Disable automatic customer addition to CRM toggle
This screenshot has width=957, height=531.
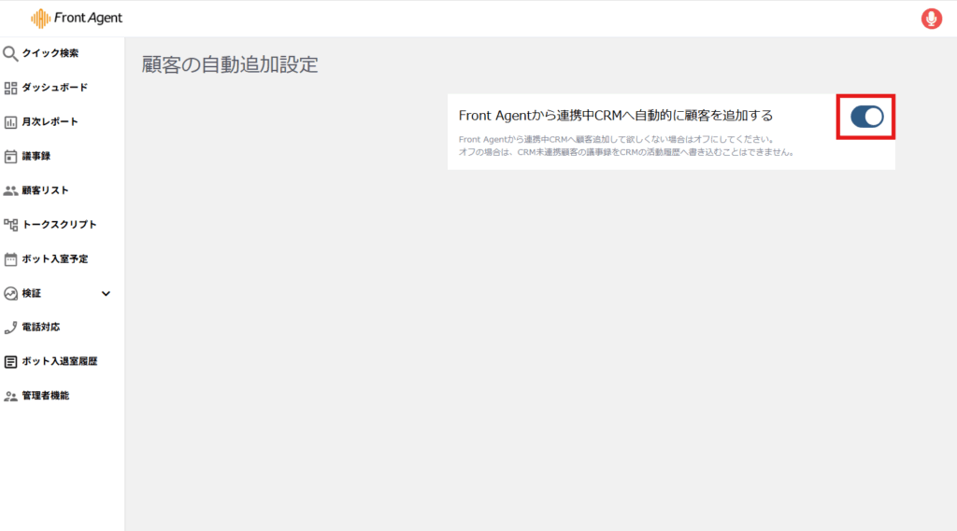coord(866,117)
